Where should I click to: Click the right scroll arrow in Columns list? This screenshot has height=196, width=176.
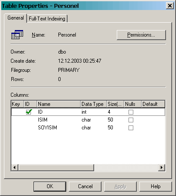(x=162, y=167)
